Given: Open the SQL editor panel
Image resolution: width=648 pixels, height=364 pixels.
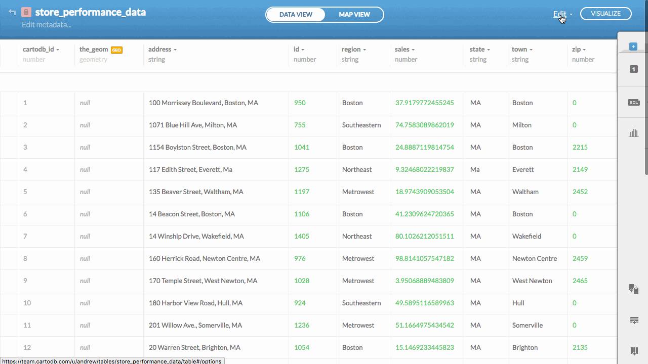Looking at the screenshot, I should [633, 102].
